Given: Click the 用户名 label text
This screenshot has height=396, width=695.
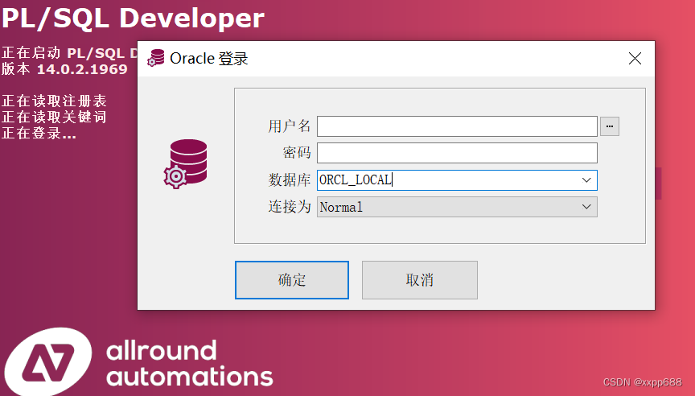Looking at the screenshot, I should 289,126.
